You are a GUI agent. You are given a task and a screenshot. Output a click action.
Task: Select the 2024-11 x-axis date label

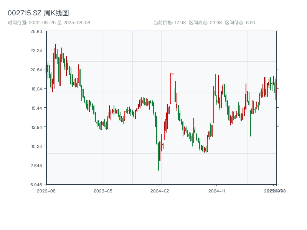(217, 191)
